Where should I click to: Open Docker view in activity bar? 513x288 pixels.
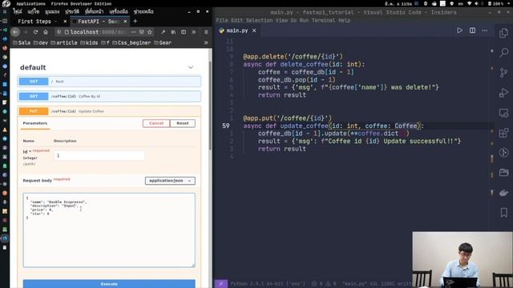pyautogui.click(x=503, y=193)
